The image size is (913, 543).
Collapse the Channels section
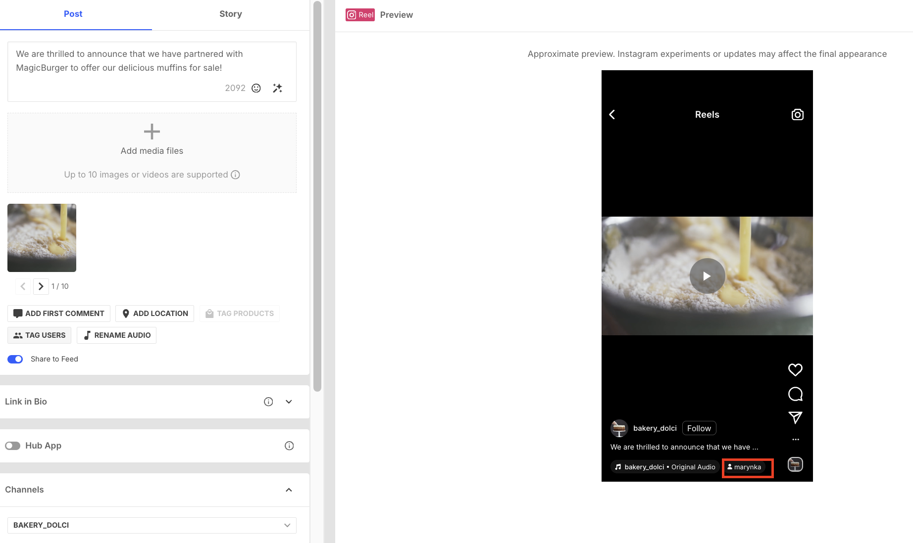289,490
